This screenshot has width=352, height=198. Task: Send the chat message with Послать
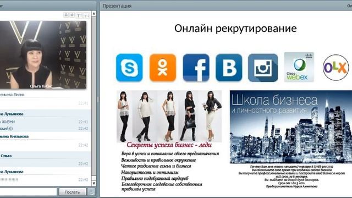tap(72, 192)
